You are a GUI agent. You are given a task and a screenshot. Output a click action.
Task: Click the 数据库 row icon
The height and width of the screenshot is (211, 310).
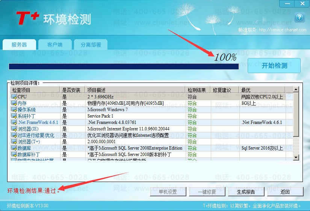pos(14,148)
